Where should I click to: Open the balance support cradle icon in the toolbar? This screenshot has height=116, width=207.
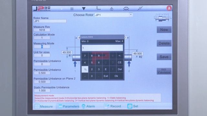coord(126,9)
